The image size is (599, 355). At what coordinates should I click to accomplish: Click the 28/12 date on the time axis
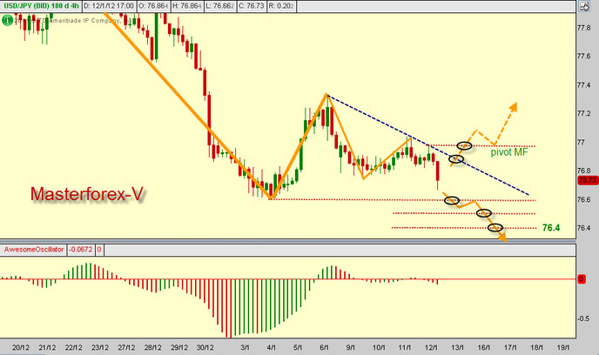152,348
